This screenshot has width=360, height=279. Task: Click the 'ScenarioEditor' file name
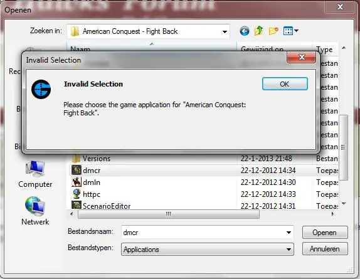pos(107,206)
